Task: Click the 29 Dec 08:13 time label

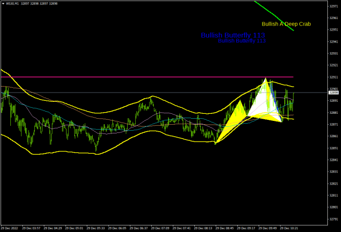Action: point(203,228)
